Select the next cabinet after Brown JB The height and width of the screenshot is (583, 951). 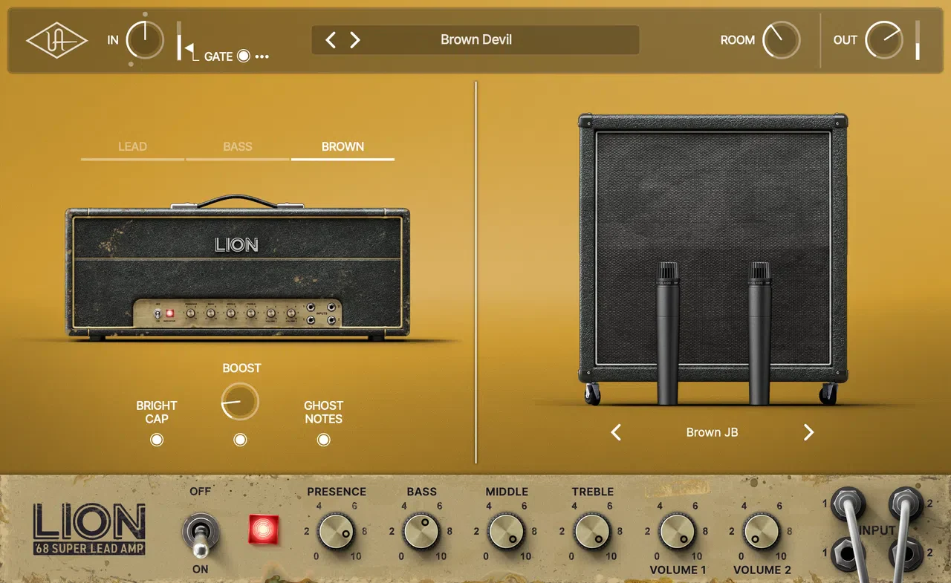pyautogui.click(x=808, y=431)
